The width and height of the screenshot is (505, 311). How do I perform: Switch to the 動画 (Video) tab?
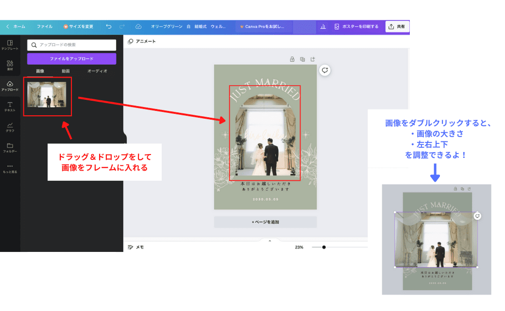(66, 71)
